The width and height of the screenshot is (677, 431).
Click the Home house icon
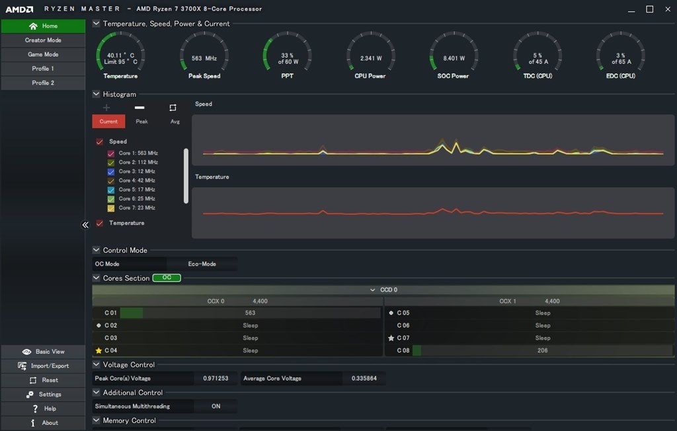click(33, 26)
